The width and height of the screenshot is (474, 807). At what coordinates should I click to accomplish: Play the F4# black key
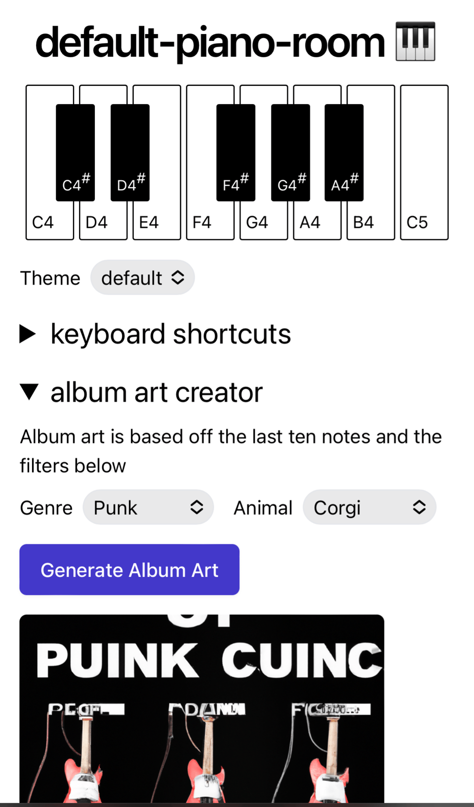[236, 152]
